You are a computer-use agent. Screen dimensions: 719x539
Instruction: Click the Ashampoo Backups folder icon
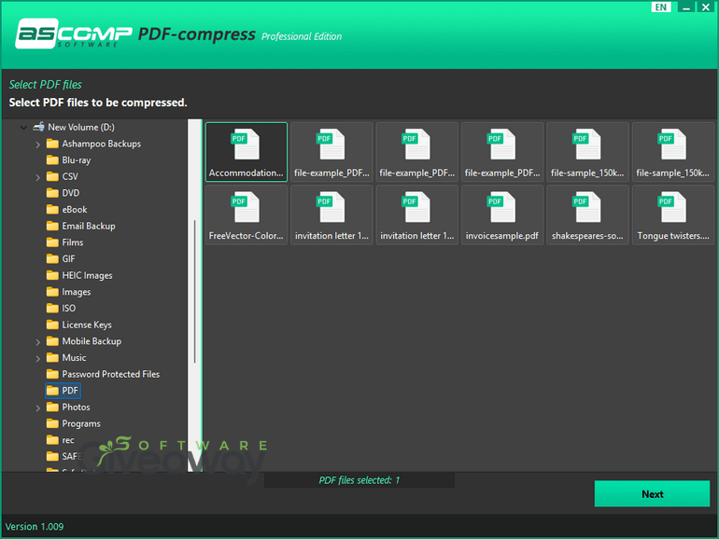tap(52, 144)
